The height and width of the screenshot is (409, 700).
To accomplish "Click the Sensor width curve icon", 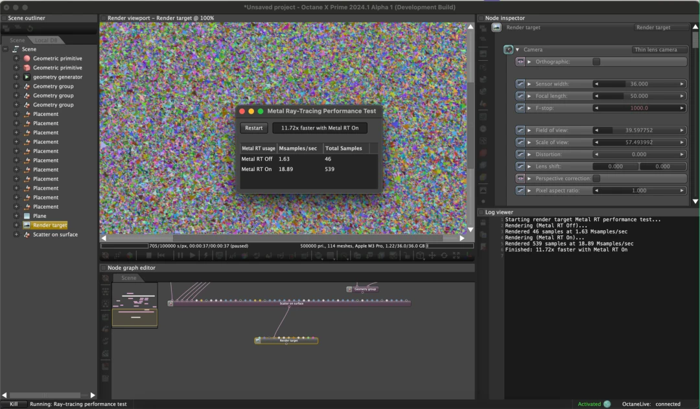I will coord(520,84).
